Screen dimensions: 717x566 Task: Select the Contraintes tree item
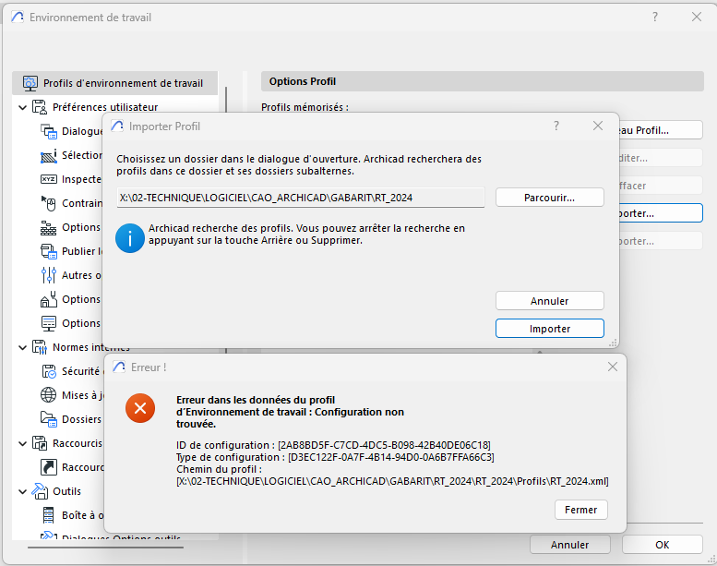pyautogui.click(x=82, y=203)
